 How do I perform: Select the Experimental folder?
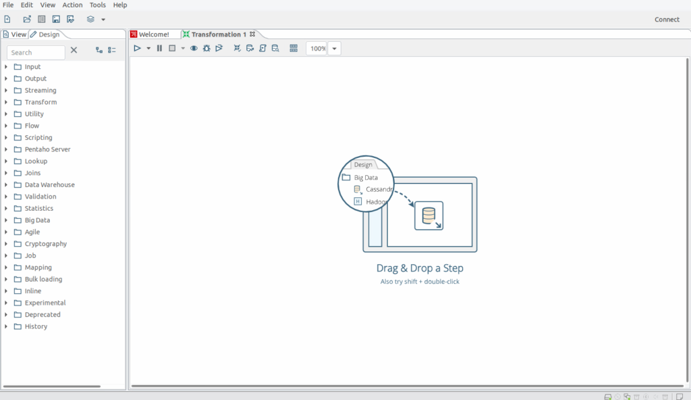point(45,303)
